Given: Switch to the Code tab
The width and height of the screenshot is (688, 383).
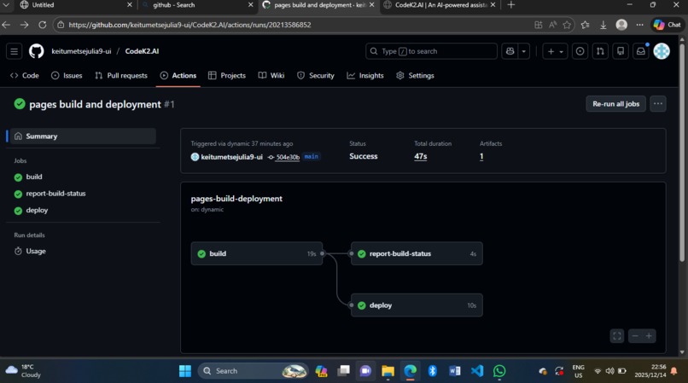Looking at the screenshot, I should (x=25, y=75).
